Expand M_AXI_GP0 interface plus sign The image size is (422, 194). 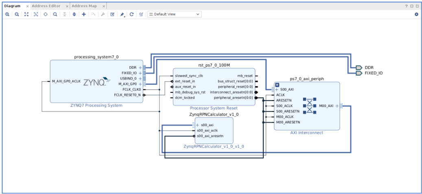click(x=140, y=84)
